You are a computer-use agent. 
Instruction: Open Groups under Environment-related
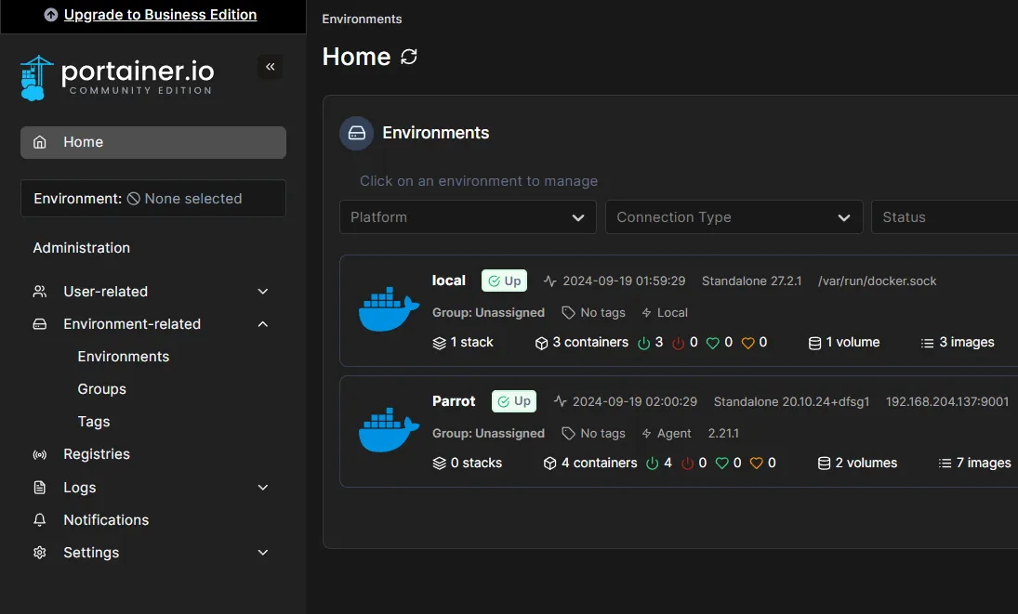101,389
